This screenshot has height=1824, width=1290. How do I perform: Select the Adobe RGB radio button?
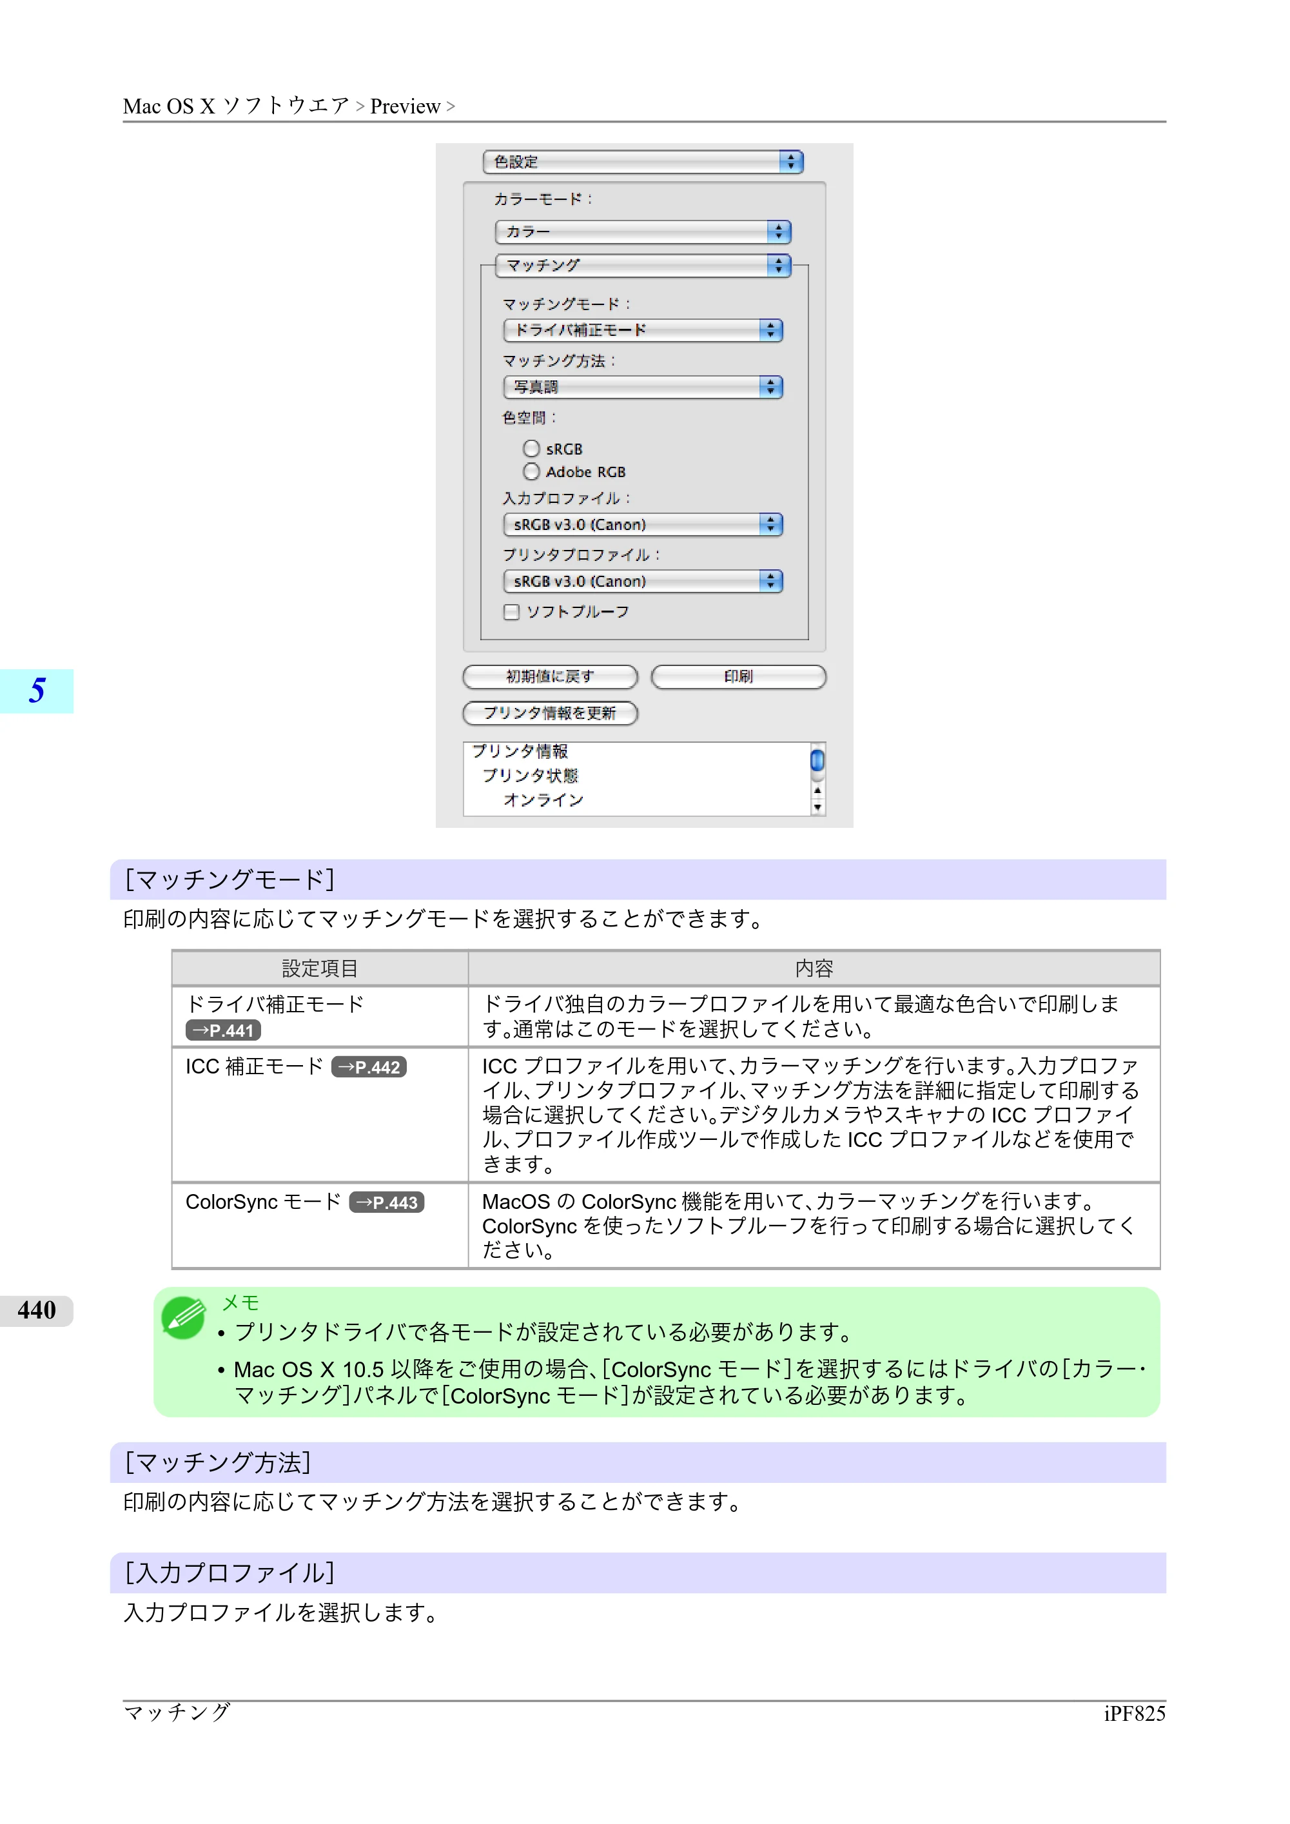pyautogui.click(x=531, y=472)
